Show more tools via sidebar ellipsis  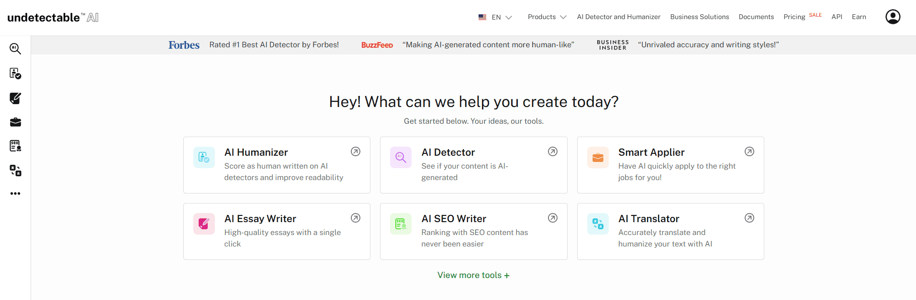15,193
